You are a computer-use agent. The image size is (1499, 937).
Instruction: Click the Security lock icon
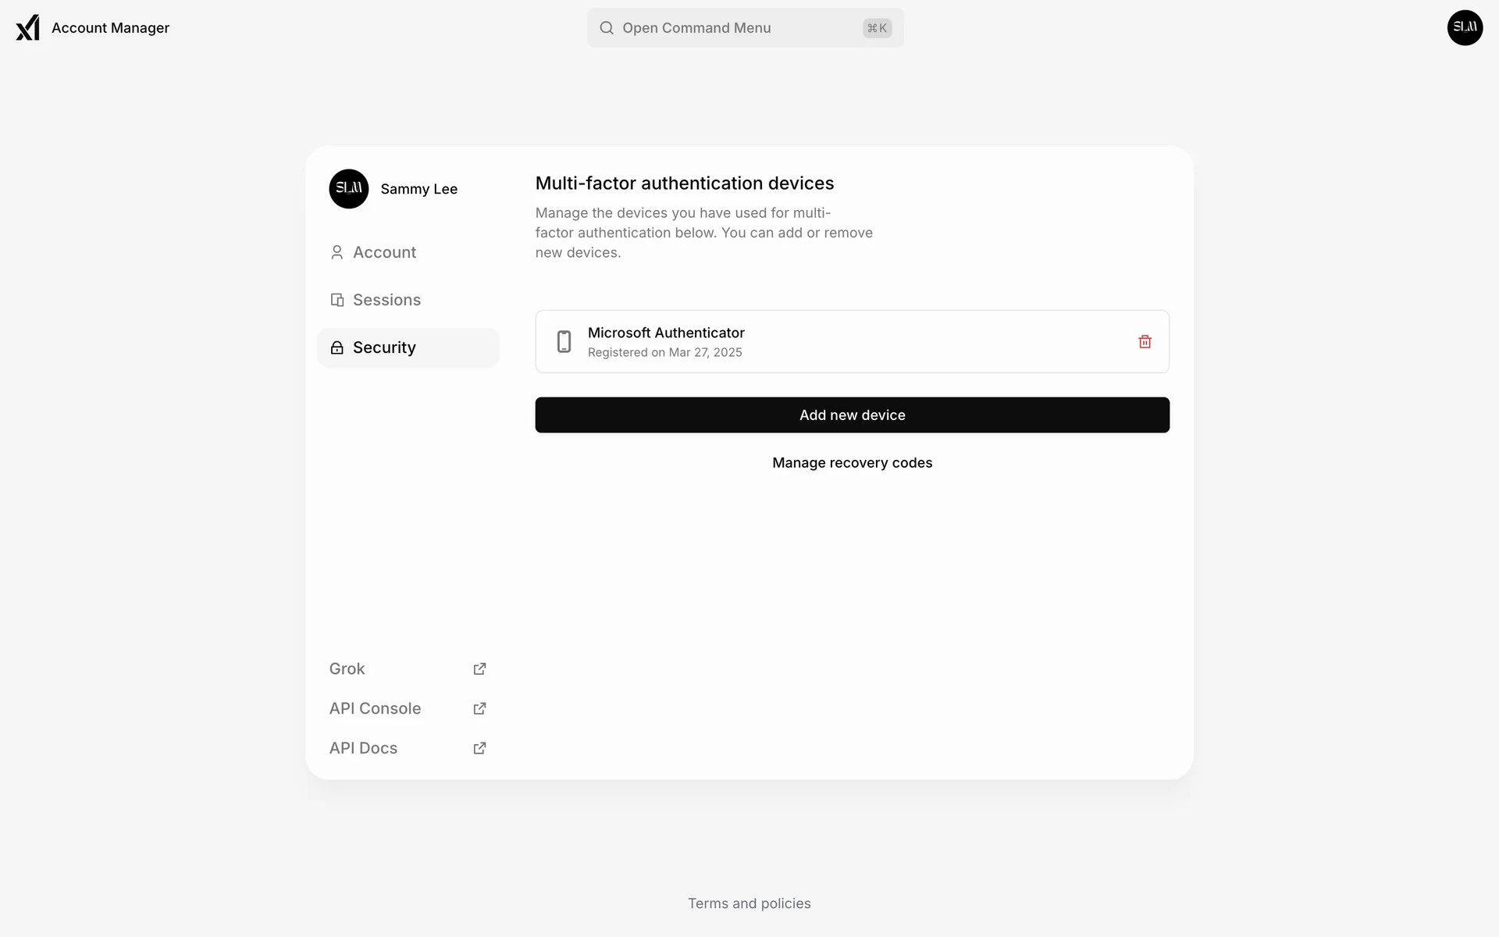[337, 348]
